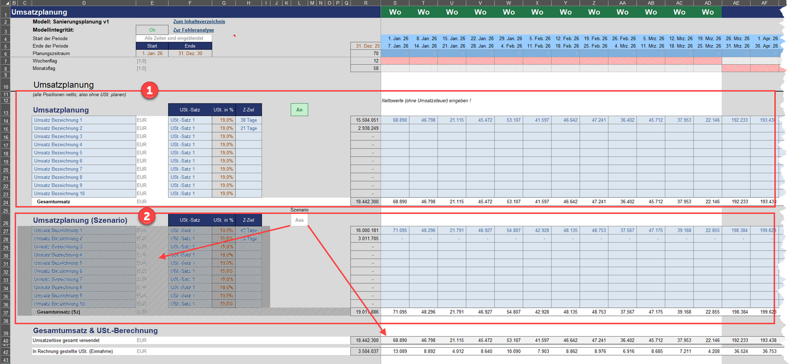Viewport: 789px width, 364px height.
Task: Select the USt. total 3.504.037
Action: click(x=366, y=351)
